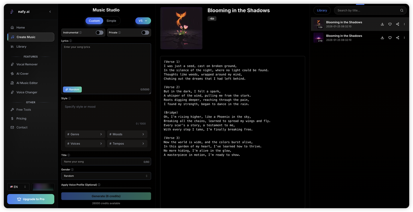Viewport: 413px width, 212px height.
Task: Open the Gender Random dropdown
Action: [x=106, y=176]
